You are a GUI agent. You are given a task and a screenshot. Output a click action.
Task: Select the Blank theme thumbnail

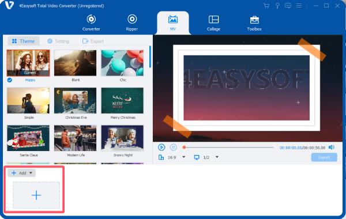tap(75, 63)
